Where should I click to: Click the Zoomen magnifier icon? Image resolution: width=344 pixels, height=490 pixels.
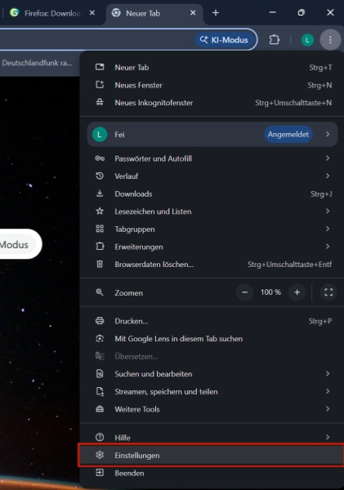click(100, 292)
